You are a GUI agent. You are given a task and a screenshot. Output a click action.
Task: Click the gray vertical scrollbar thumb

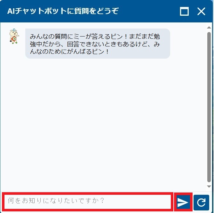(x=209, y=107)
